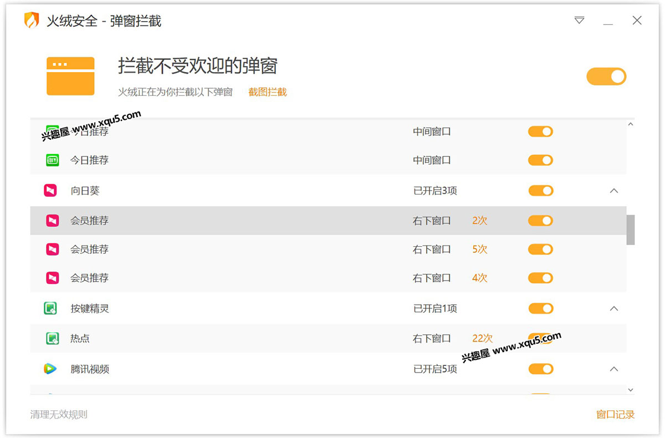This screenshot has height=438, width=665.
Task: Click 会员推荐 label in the 4次 row
Action: tap(89, 278)
